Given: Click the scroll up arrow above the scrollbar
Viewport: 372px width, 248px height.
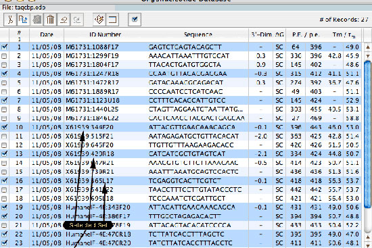Looking at the screenshot, I should click(x=367, y=47).
